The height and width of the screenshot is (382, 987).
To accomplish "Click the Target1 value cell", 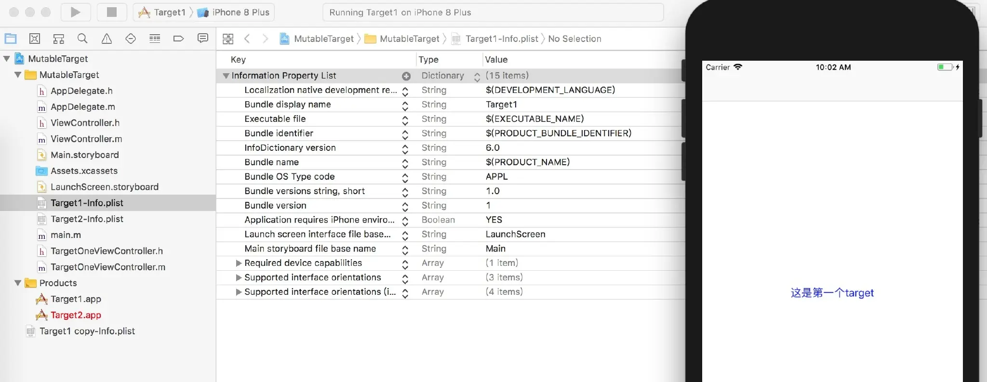I will coord(501,105).
